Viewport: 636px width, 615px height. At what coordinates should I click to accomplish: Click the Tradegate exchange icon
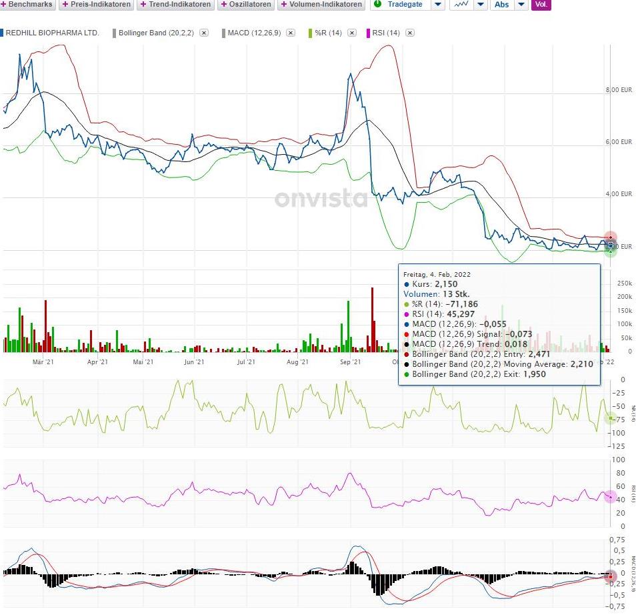tap(376, 5)
